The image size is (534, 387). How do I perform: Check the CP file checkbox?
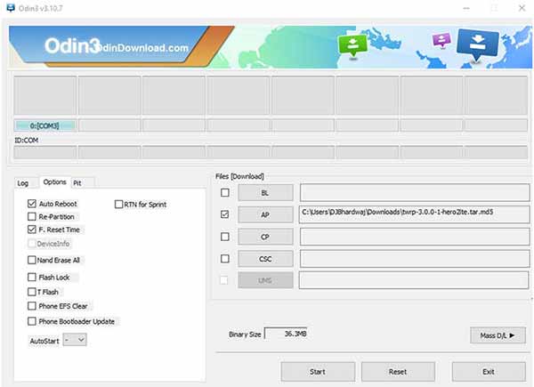(x=225, y=237)
